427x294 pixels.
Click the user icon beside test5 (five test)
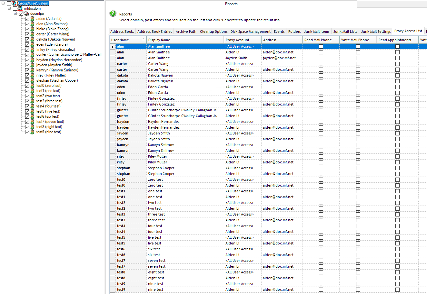[x=32, y=111]
